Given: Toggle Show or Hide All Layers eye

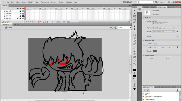Looking at the screenshot, I should tap(18, 8).
